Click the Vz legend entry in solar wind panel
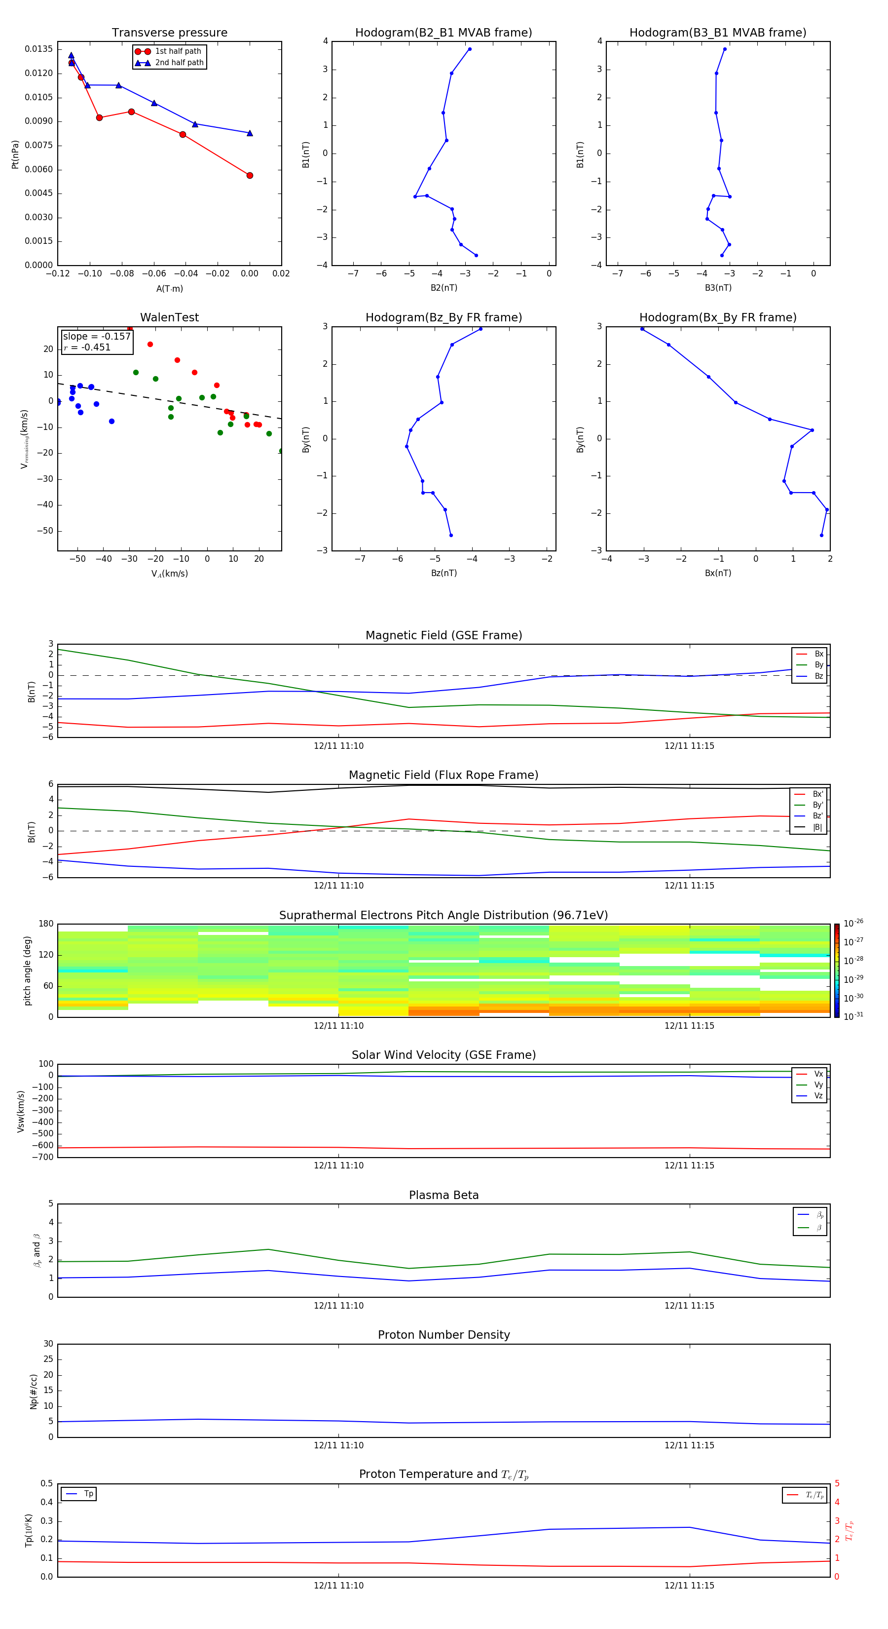Viewport: 888px width, 1629px height. coord(810,1096)
